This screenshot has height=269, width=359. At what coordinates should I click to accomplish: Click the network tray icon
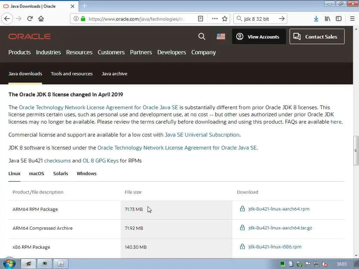click(x=316, y=264)
